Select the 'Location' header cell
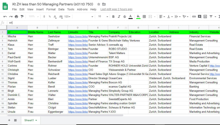Screen dimensions: 220x125 [x=159, y=32]
